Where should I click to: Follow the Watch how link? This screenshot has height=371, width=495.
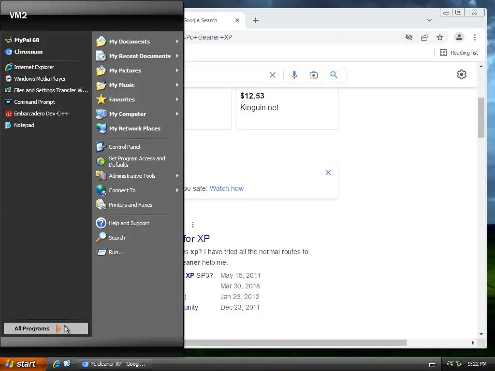pyautogui.click(x=227, y=188)
